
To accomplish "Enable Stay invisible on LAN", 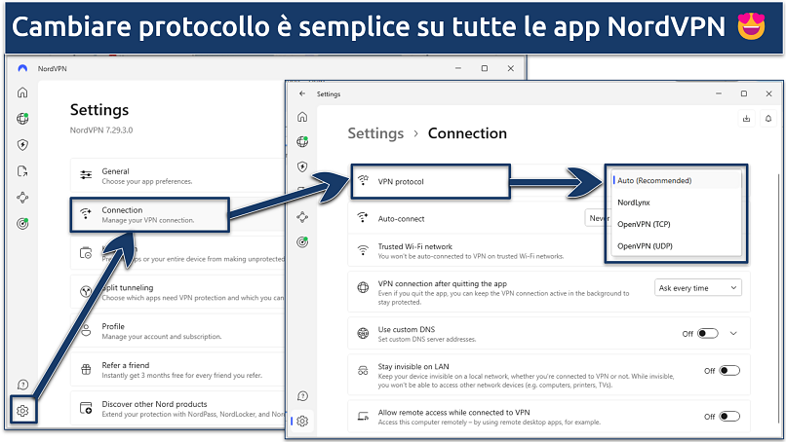I will tap(728, 371).
